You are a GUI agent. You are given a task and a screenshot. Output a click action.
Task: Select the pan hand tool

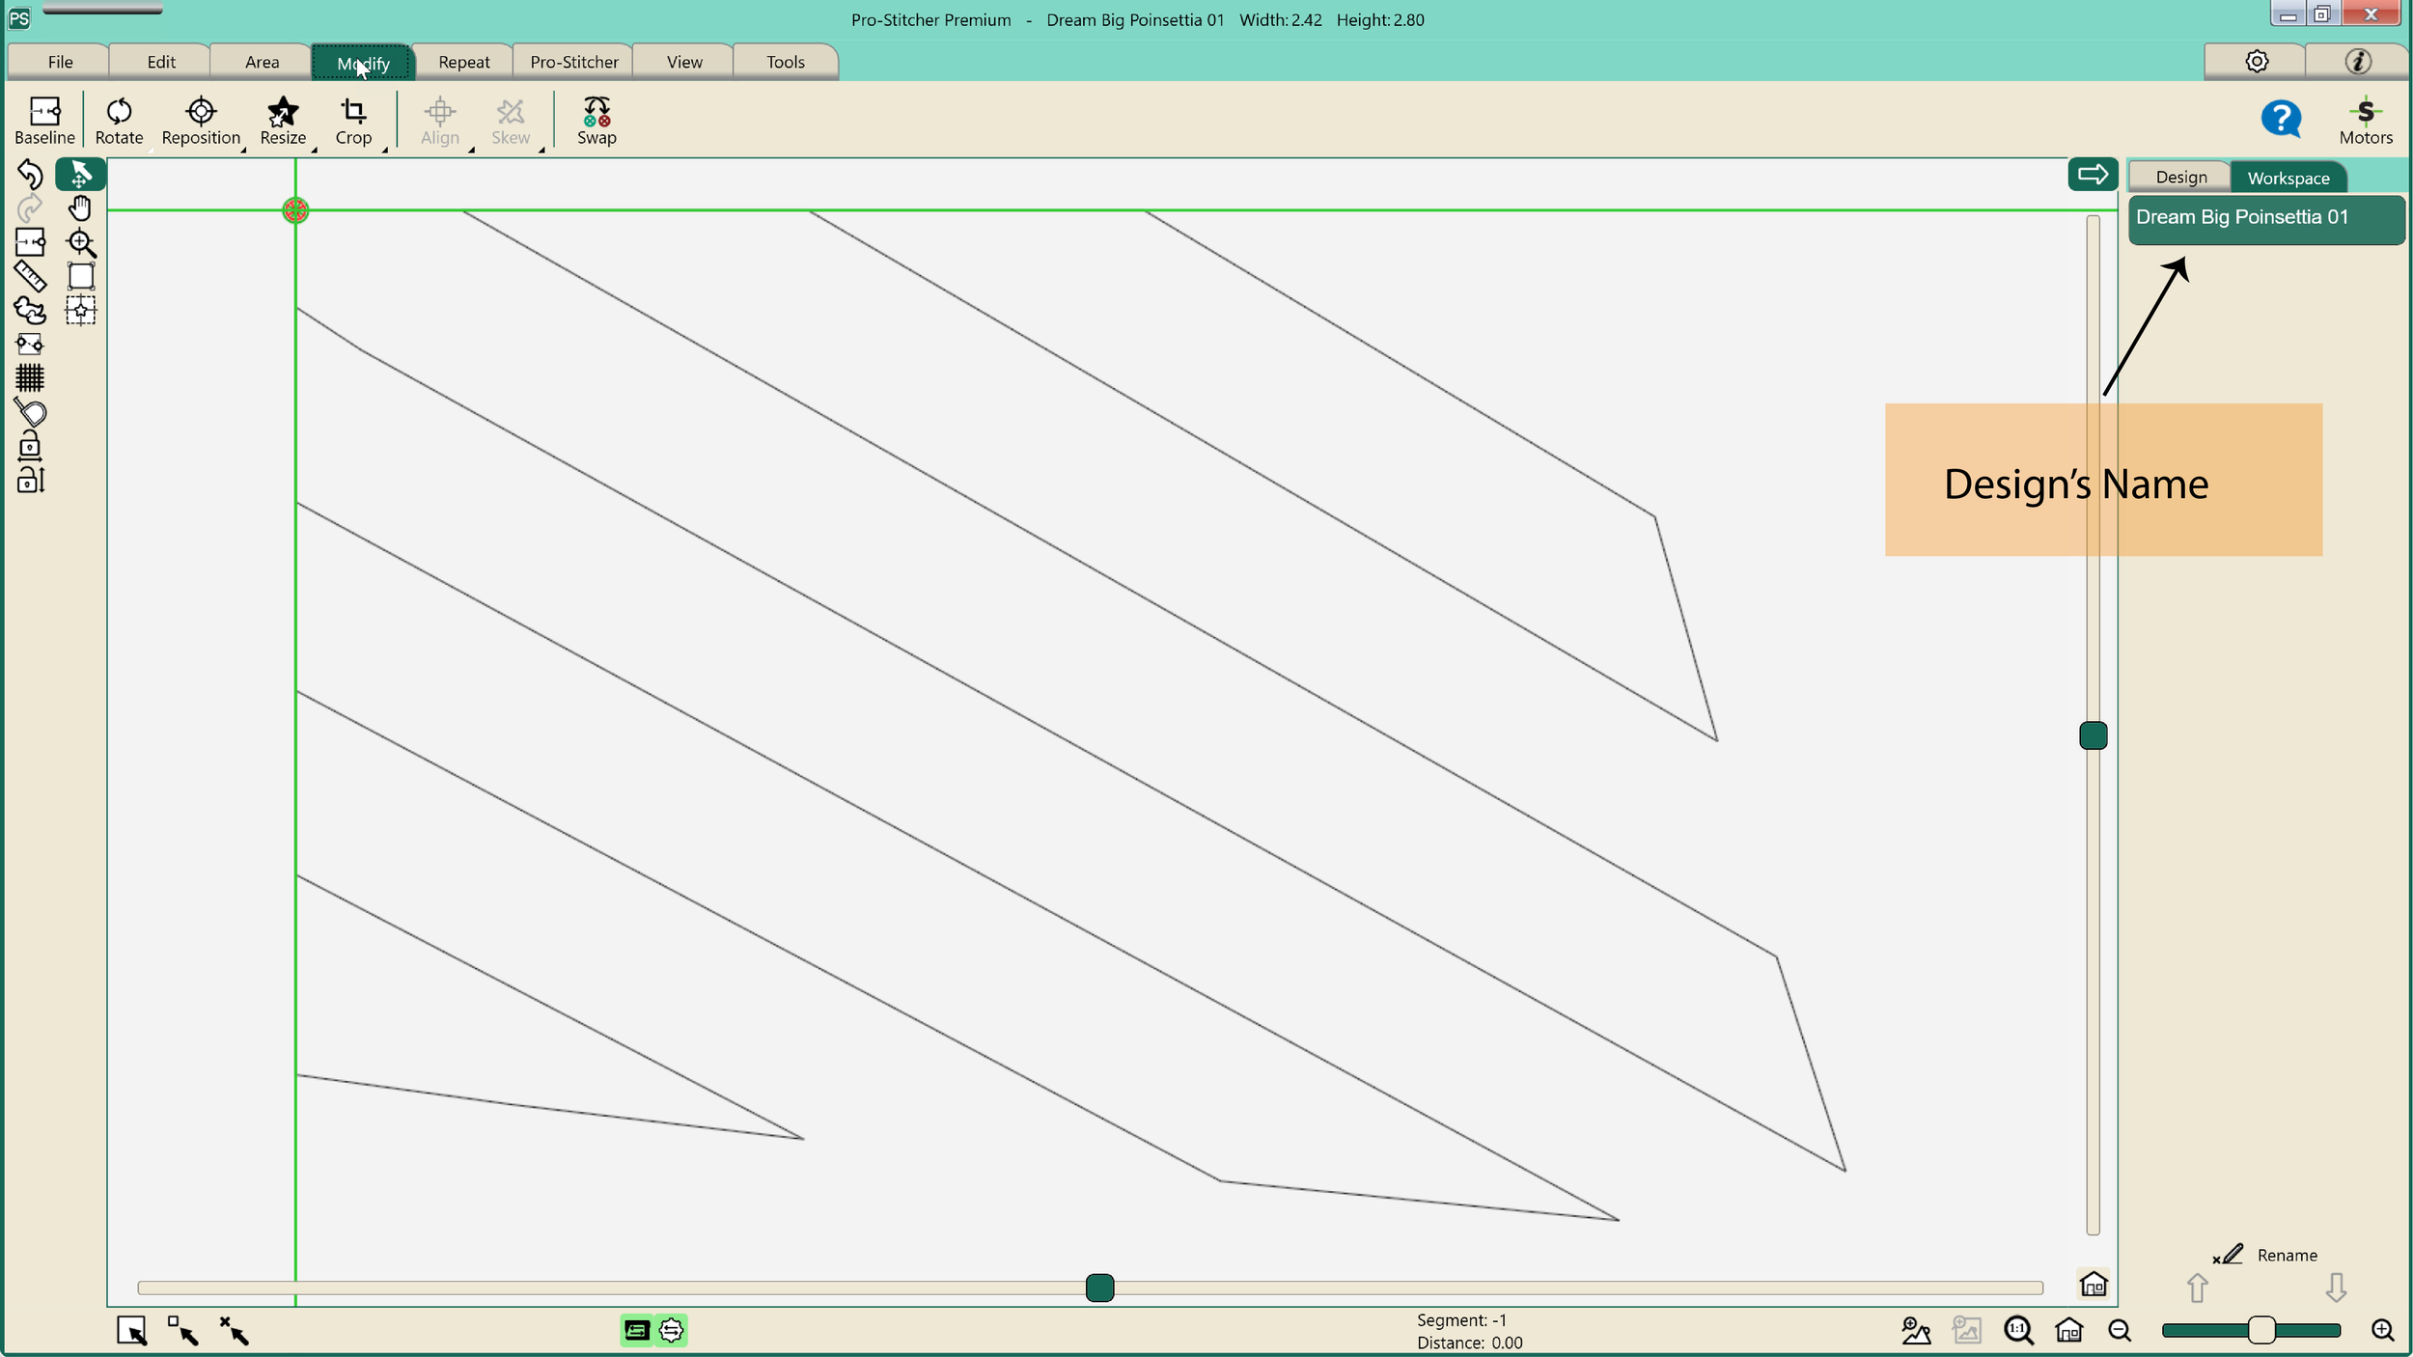point(80,208)
